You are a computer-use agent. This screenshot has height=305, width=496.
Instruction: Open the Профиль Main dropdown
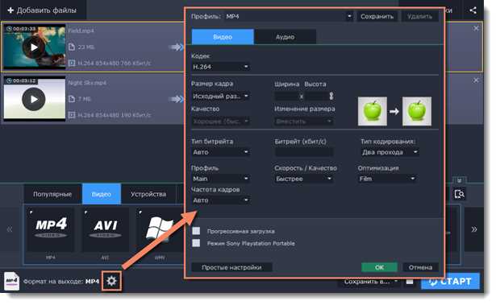click(220, 179)
